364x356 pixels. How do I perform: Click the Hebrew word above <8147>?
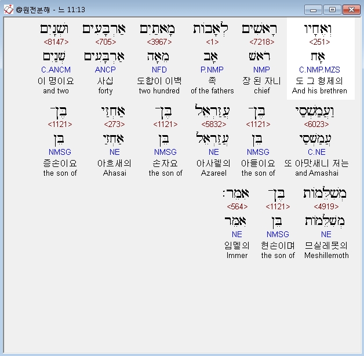click(54, 29)
